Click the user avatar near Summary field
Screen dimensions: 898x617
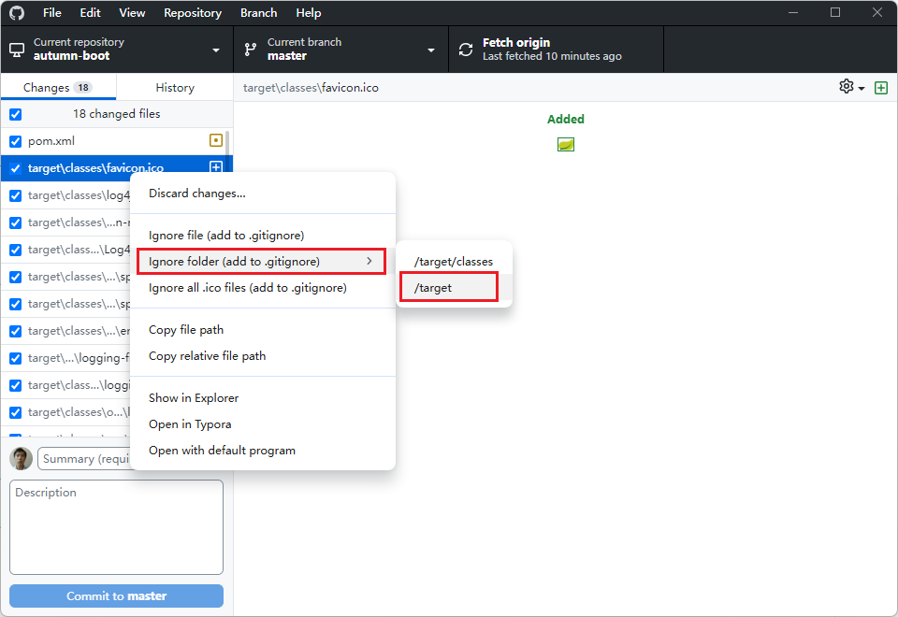(x=21, y=459)
